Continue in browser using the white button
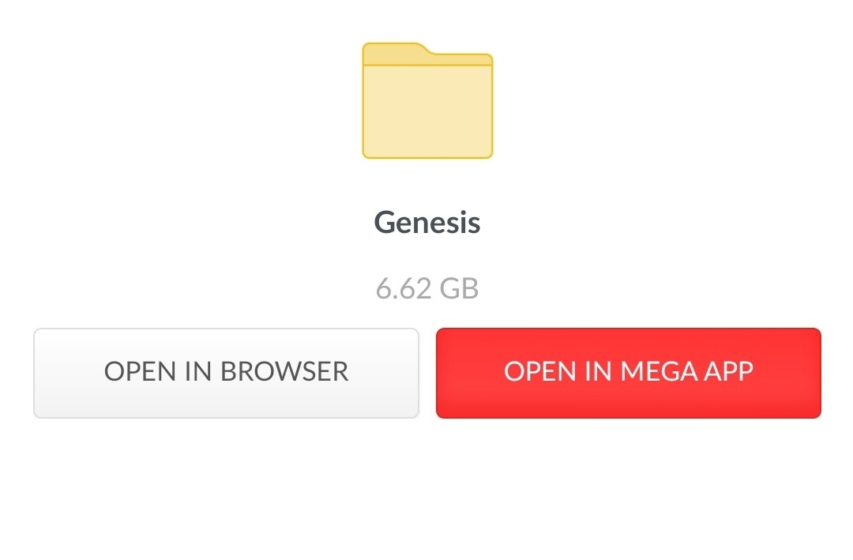Screen dimensions: 853x560 coord(227,373)
